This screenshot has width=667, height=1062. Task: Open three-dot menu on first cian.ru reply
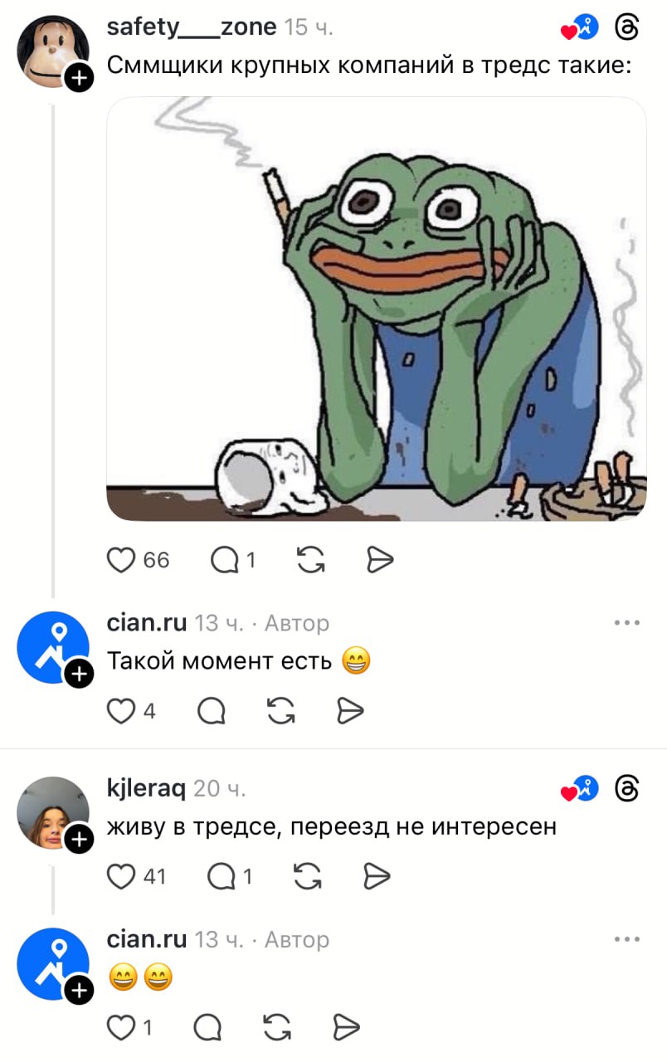pos(627,622)
